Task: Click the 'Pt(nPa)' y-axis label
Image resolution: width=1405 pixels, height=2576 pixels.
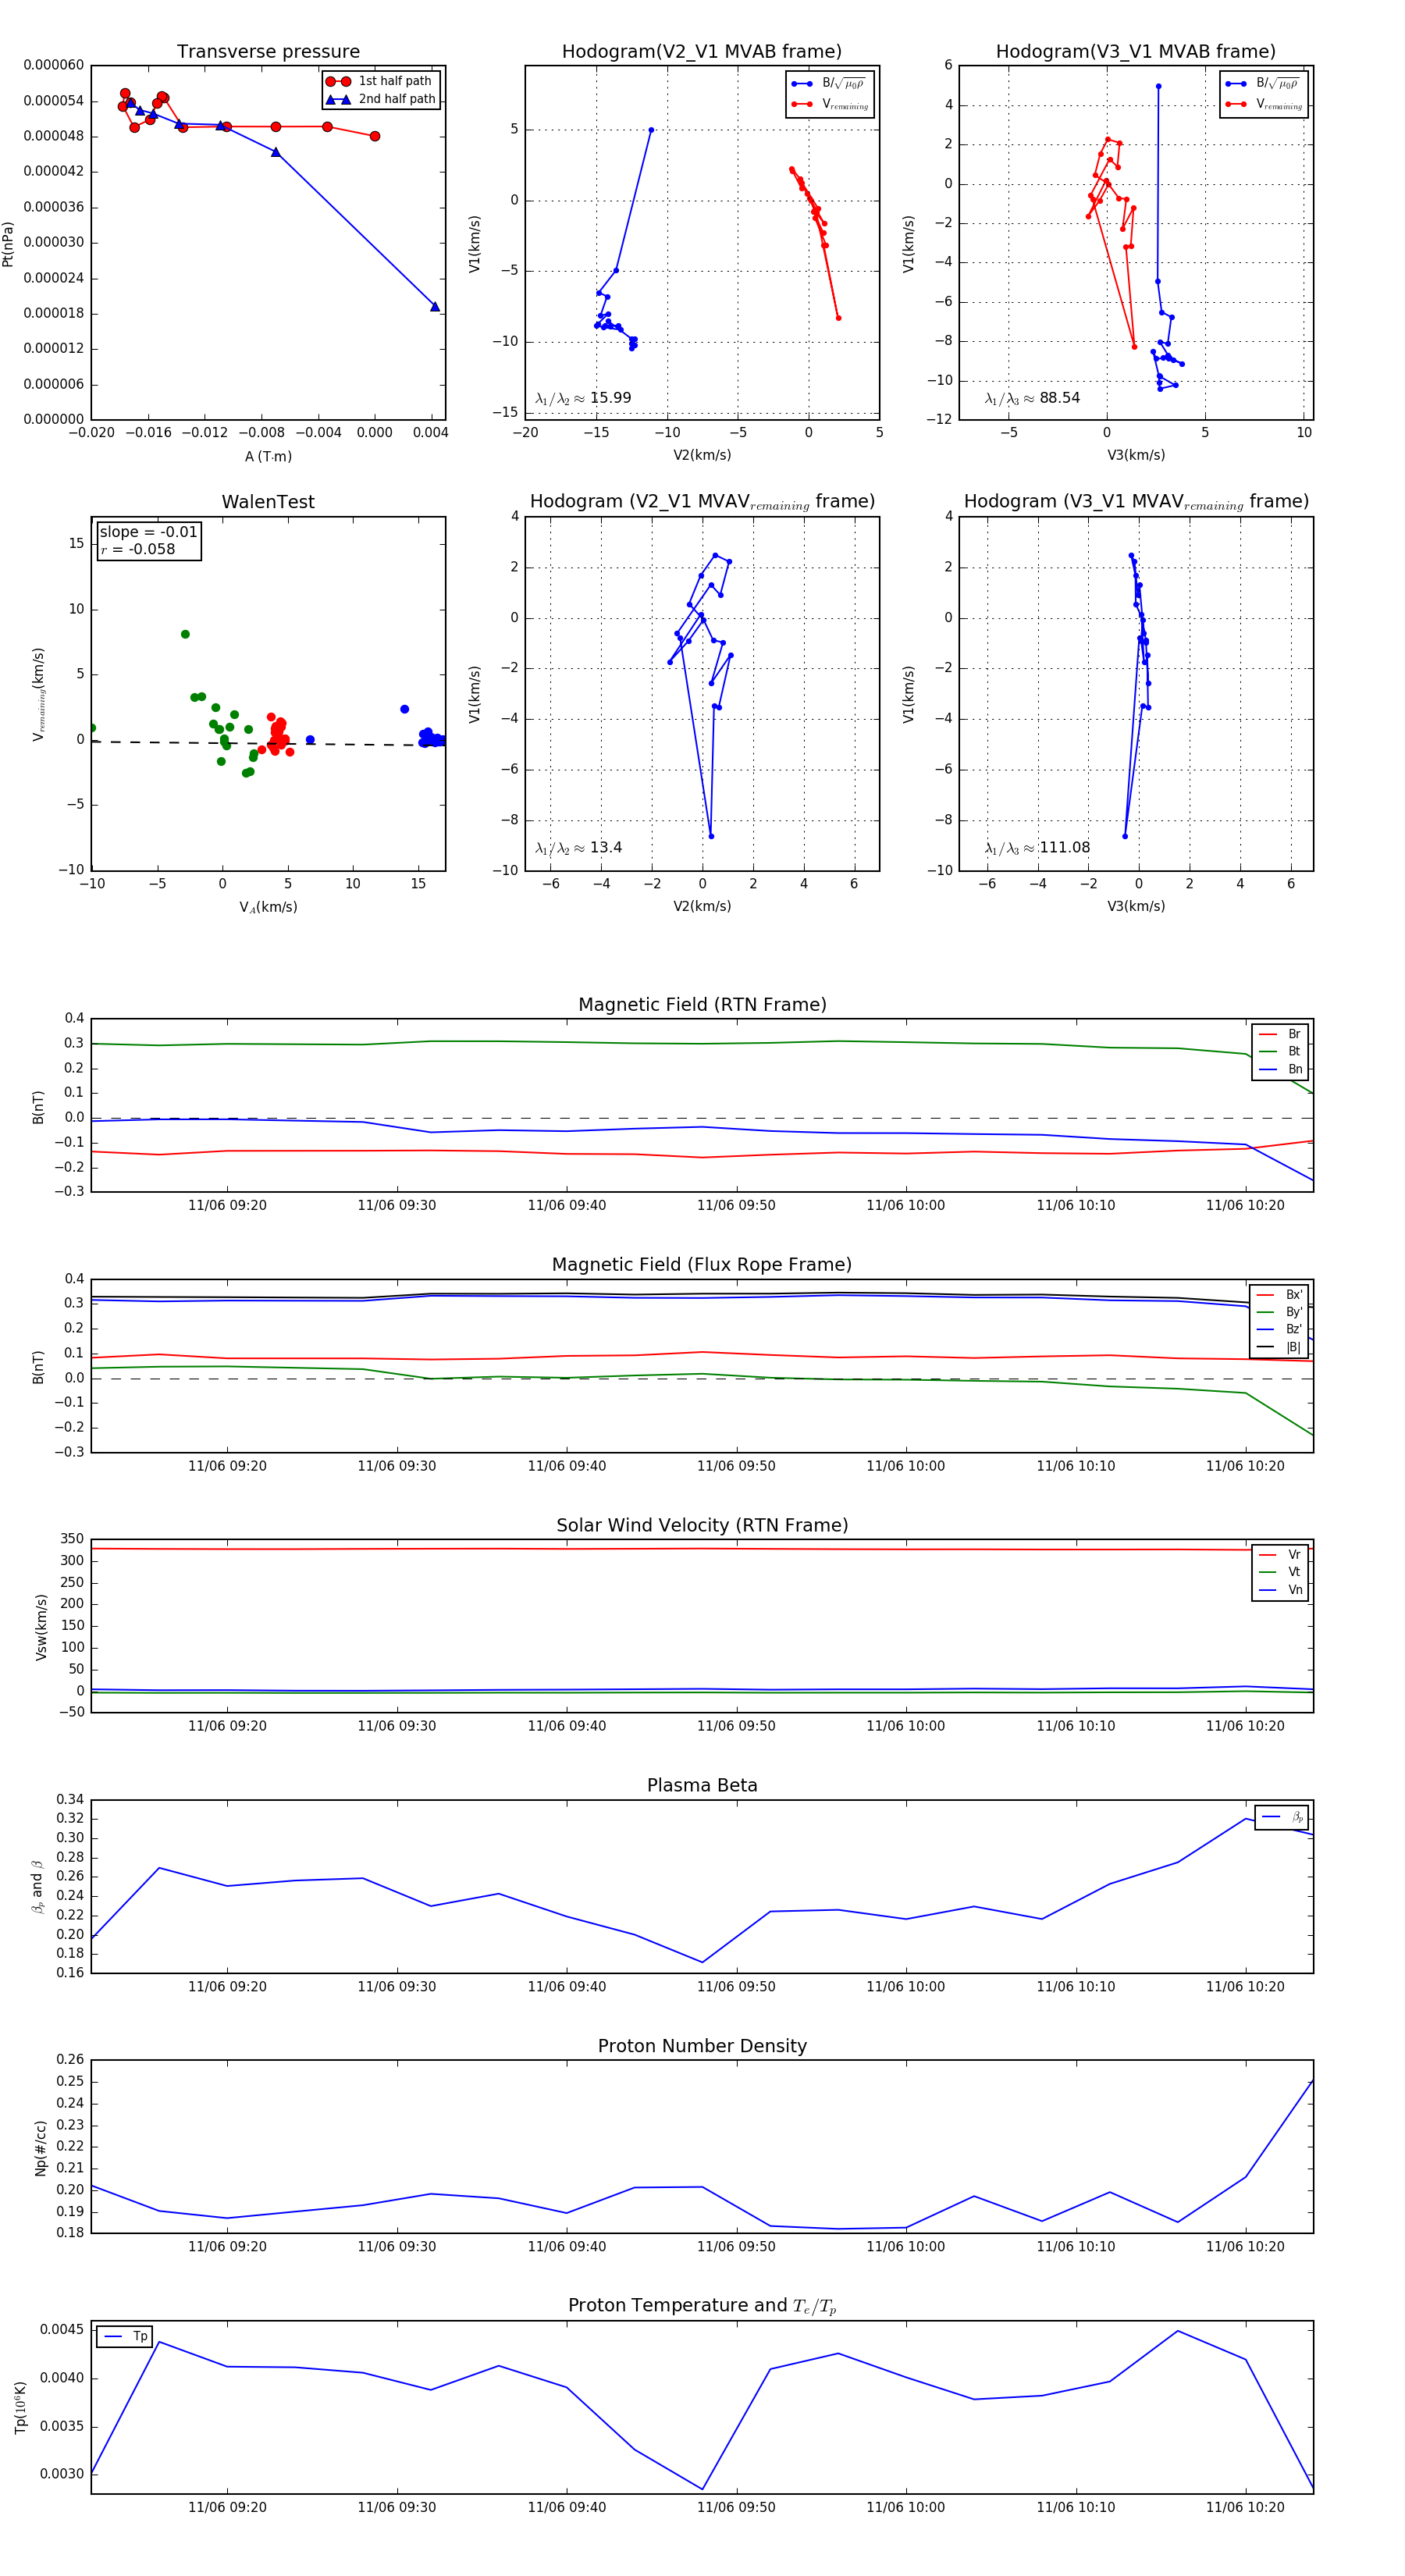Action: (x=8, y=243)
